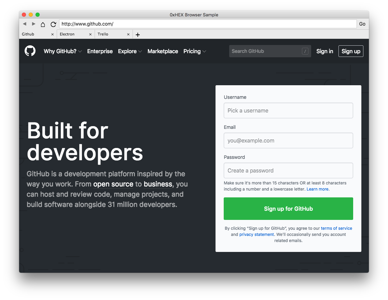Click the GitHub Octocat logo
The width and height of the screenshot is (388, 300).
pos(30,51)
